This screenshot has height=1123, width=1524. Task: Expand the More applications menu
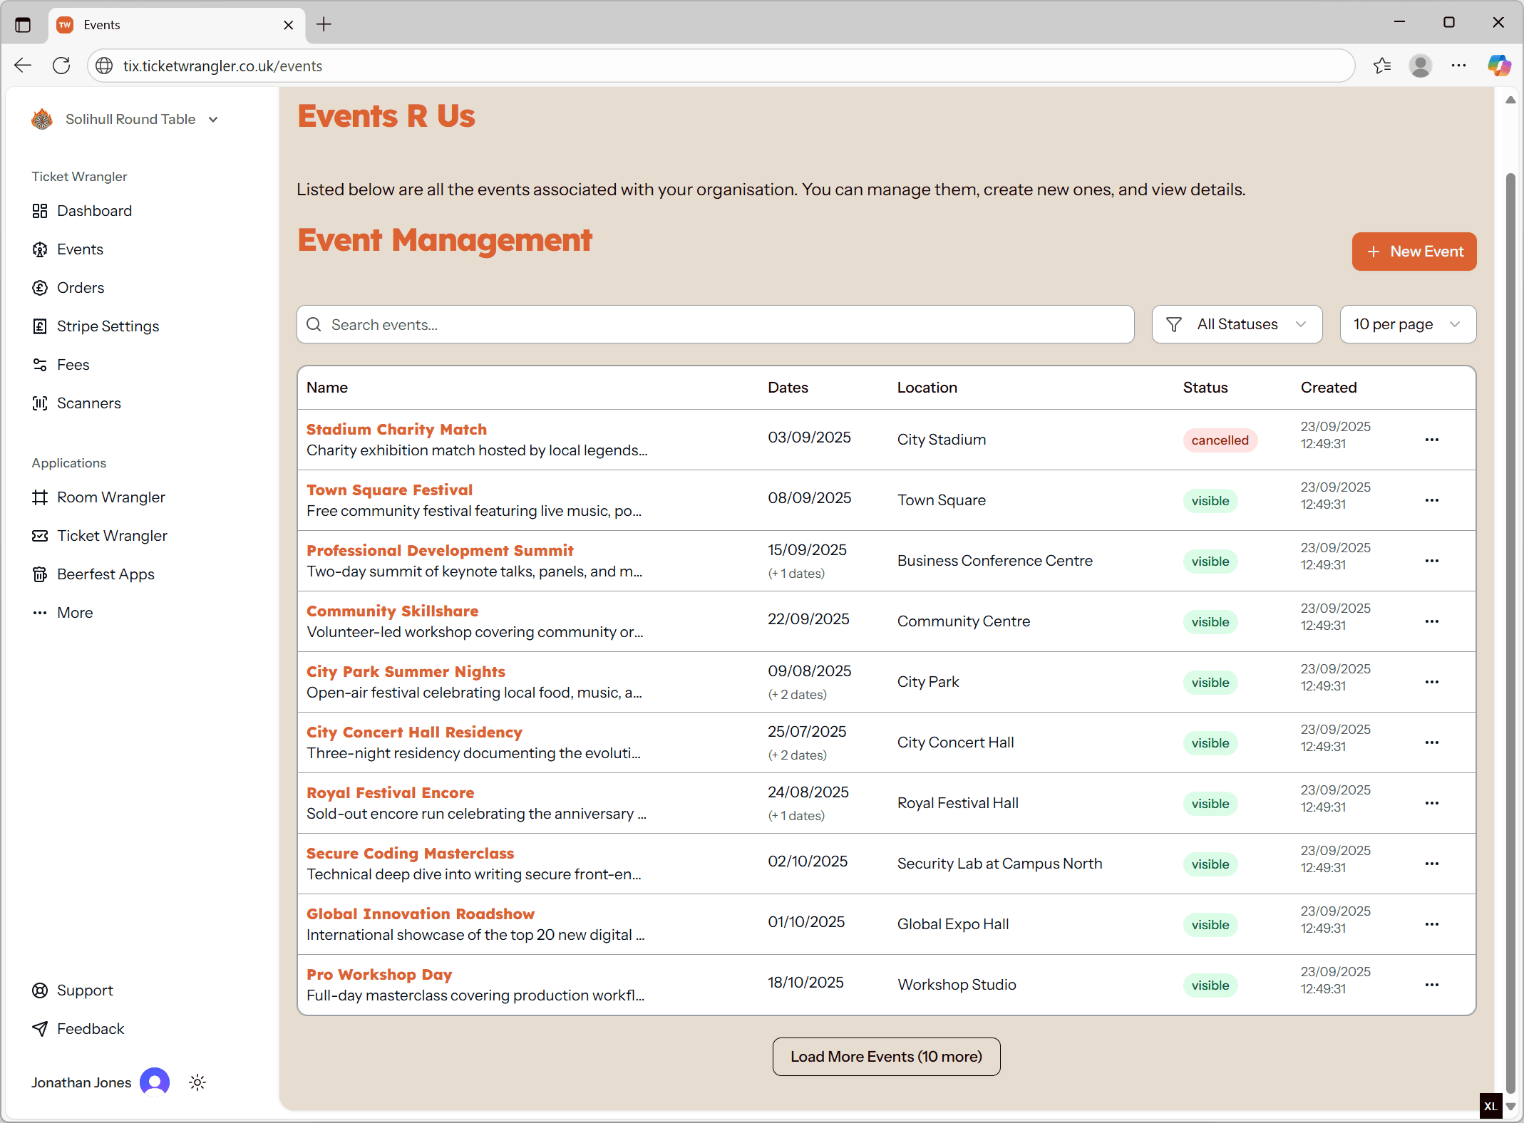74,613
